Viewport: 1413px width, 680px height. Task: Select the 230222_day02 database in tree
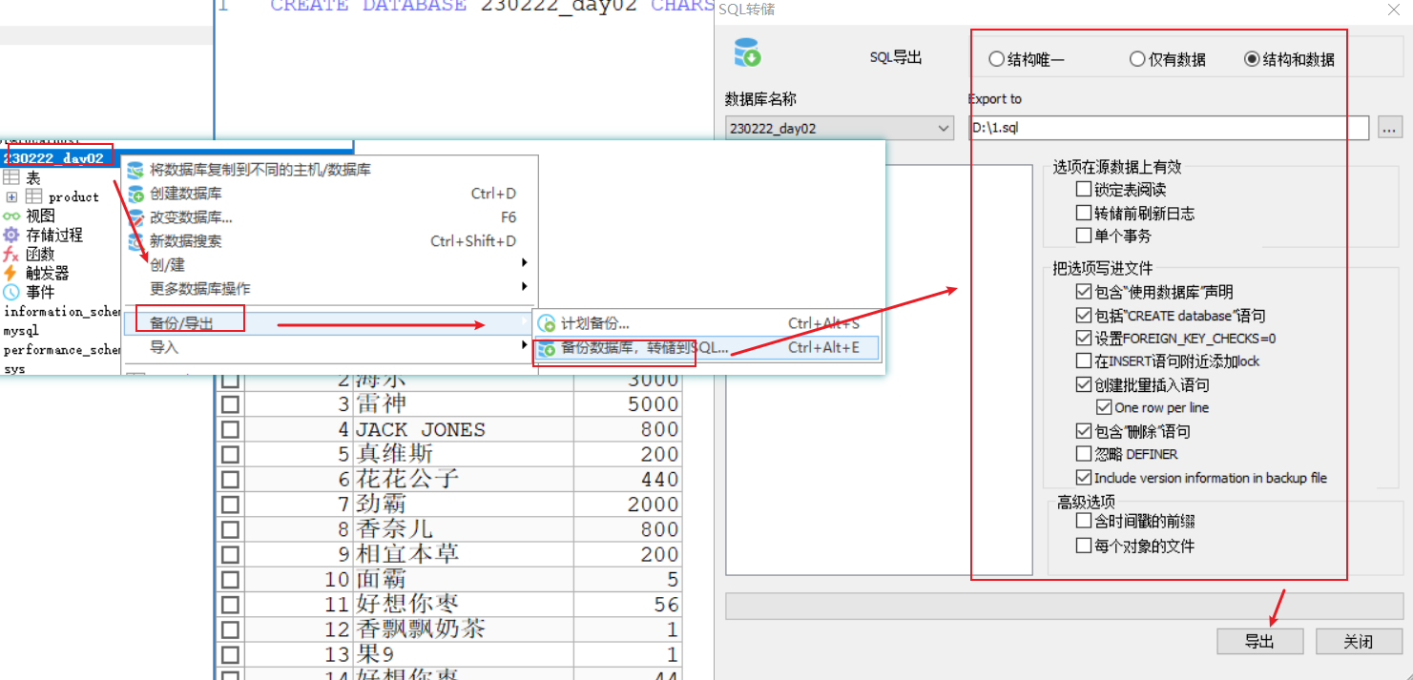pos(53,158)
